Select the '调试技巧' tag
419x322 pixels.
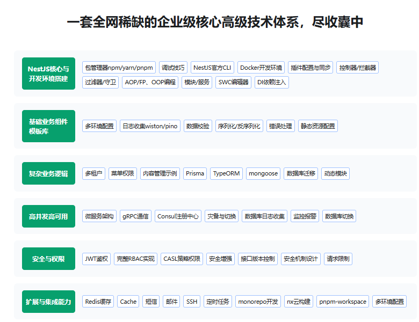click(173, 68)
